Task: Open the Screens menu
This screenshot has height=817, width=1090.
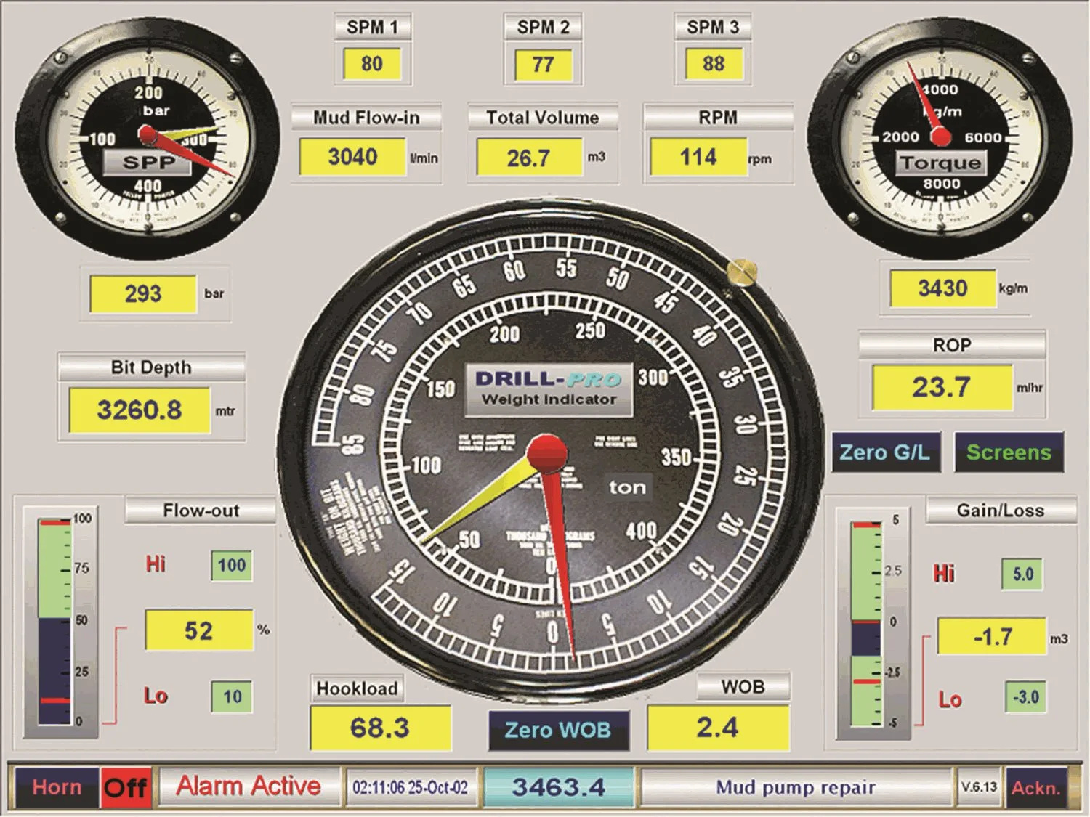Action: (x=1011, y=452)
